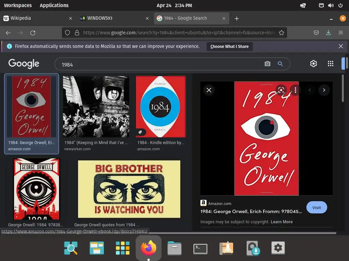349x261 pixels.
Task: Go to the next preview image
Action: (324, 90)
